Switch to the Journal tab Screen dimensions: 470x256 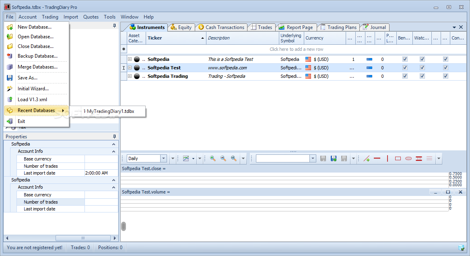(375, 27)
